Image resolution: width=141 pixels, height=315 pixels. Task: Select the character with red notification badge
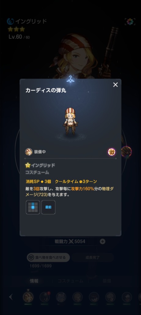click(45, 297)
